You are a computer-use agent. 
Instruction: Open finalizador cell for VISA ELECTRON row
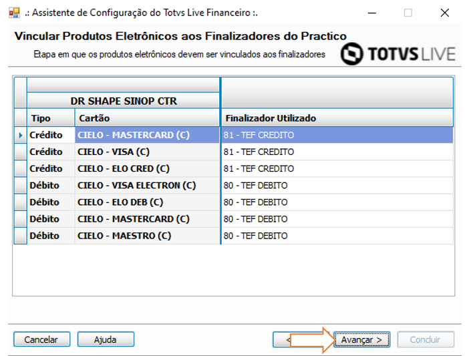coord(337,186)
